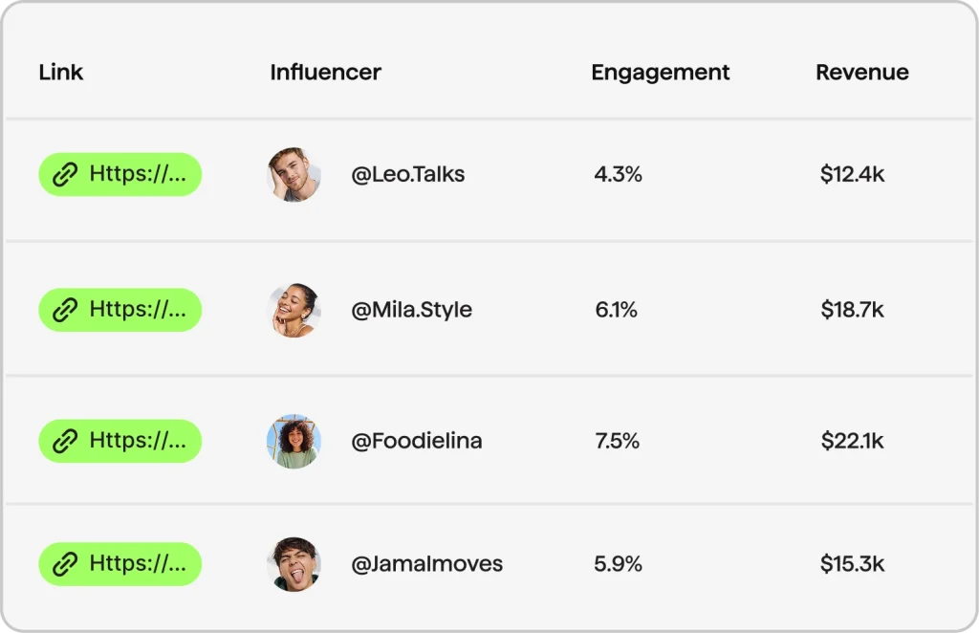Click the chain link icon in Jamalmoves row
Viewport: 979px width, 633px height.
click(x=65, y=564)
